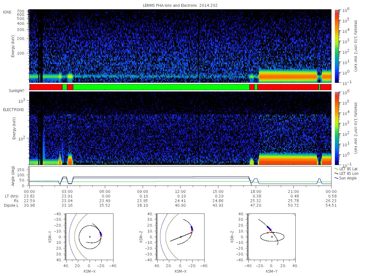This screenshot has height=276, width=368.
Task: Click the KSM-X versus KSM-Z orbit plot
Action: click(x=180, y=237)
